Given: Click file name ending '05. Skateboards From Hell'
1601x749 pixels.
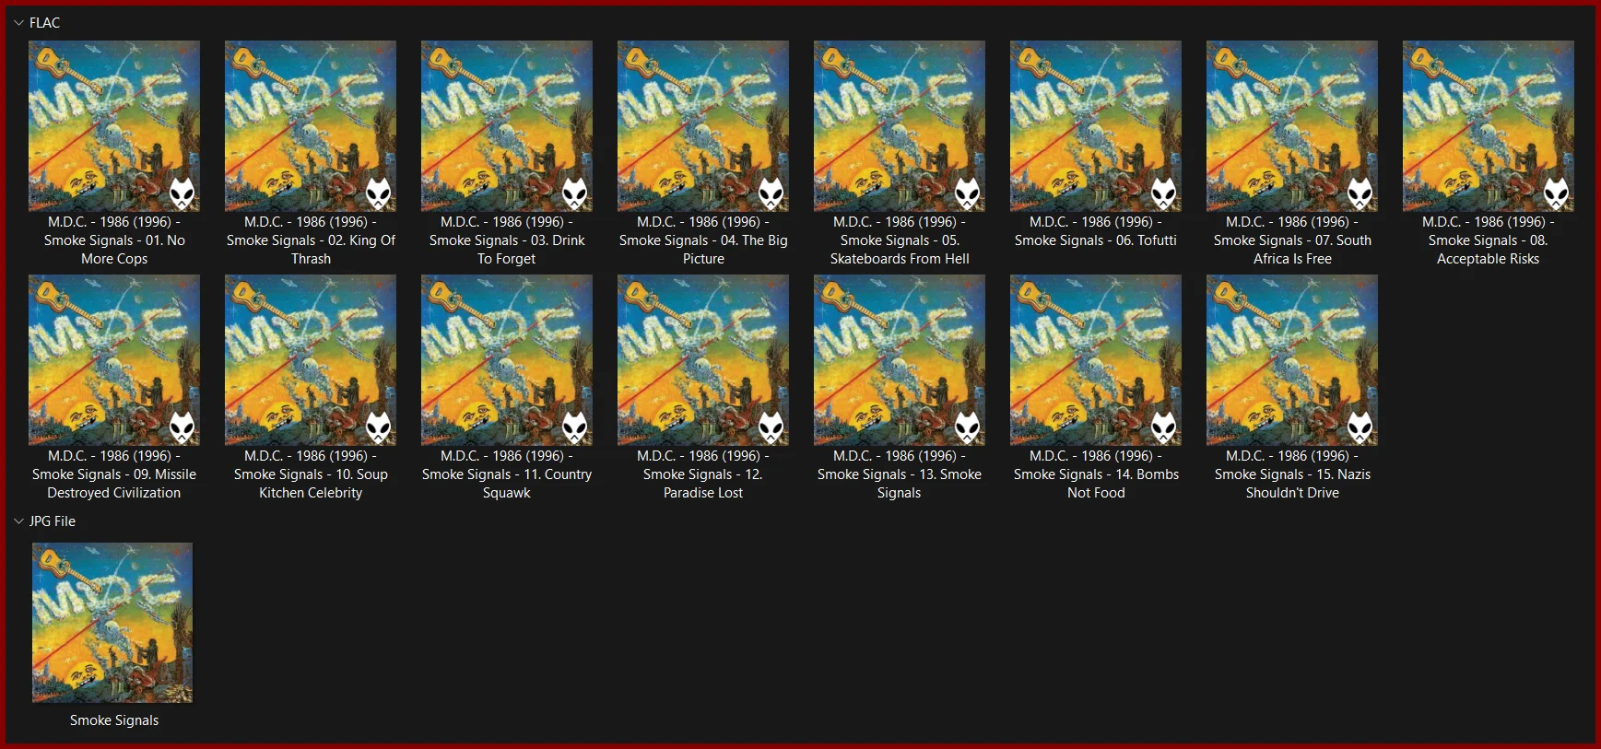Looking at the screenshot, I should tap(900, 240).
